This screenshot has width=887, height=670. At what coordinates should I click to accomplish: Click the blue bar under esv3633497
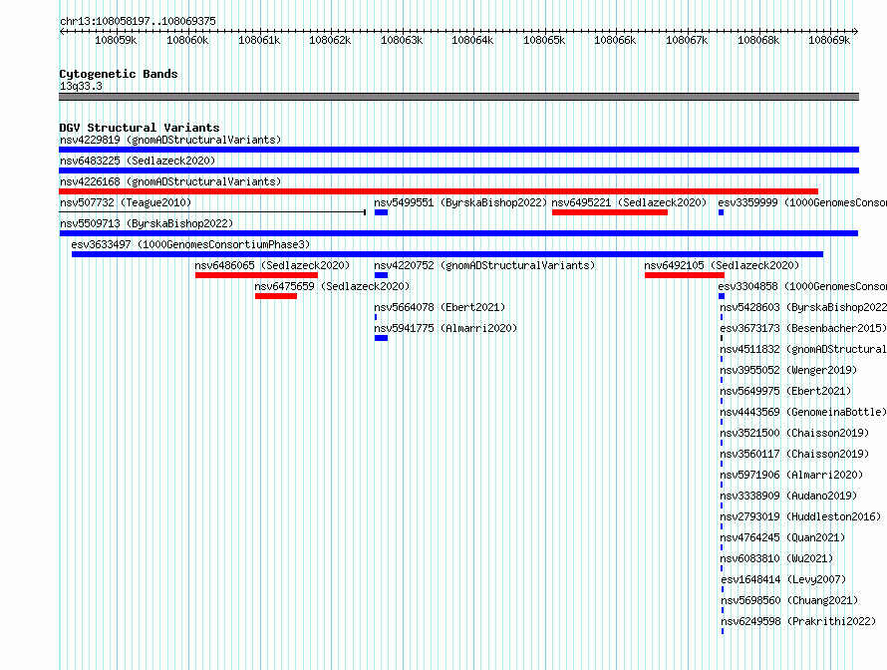click(447, 254)
